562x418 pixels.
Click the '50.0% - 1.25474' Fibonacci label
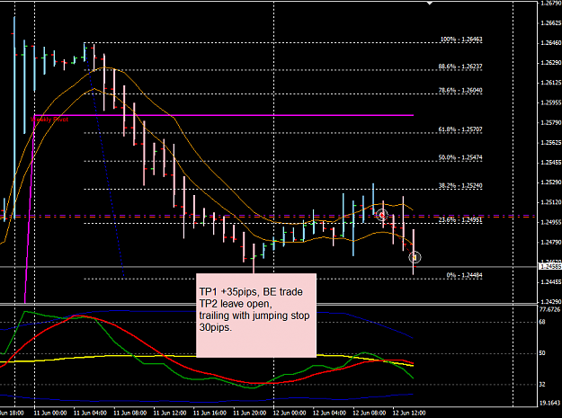(x=460, y=157)
